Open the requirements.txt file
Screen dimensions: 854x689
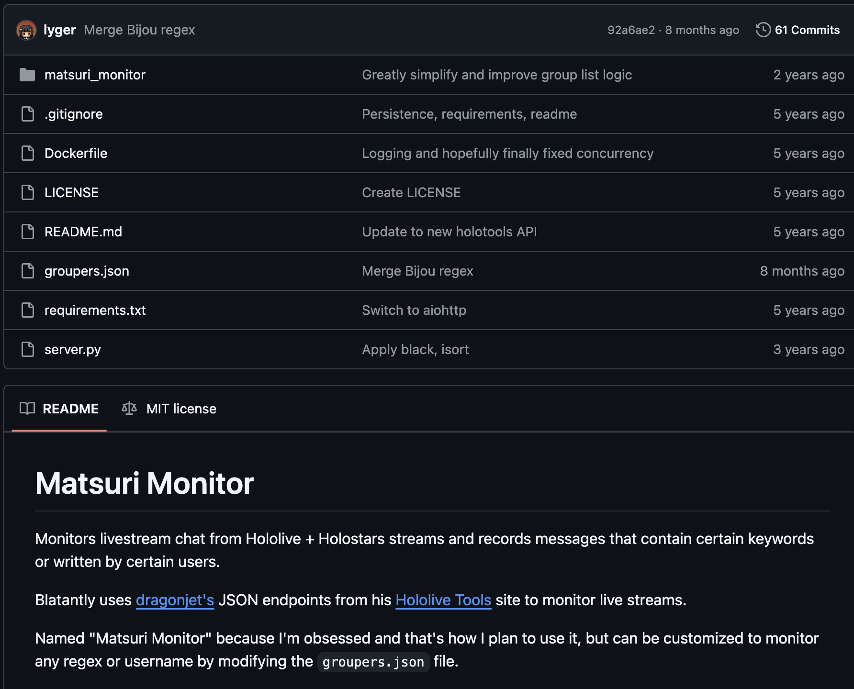pos(95,311)
